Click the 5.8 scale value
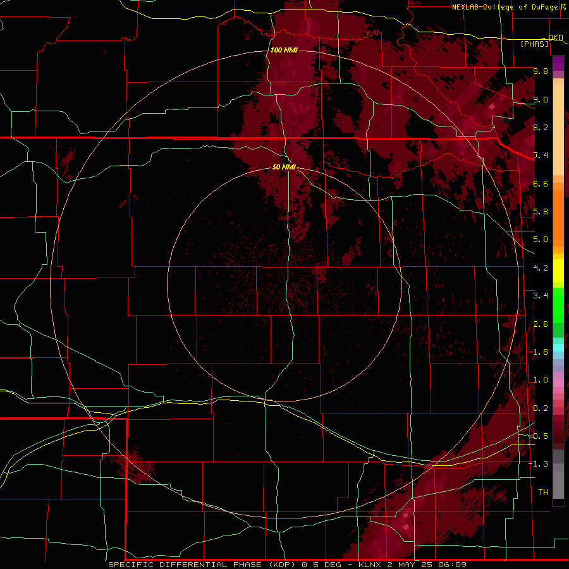This screenshot has width=569, height=569. [x=541, y=212]
